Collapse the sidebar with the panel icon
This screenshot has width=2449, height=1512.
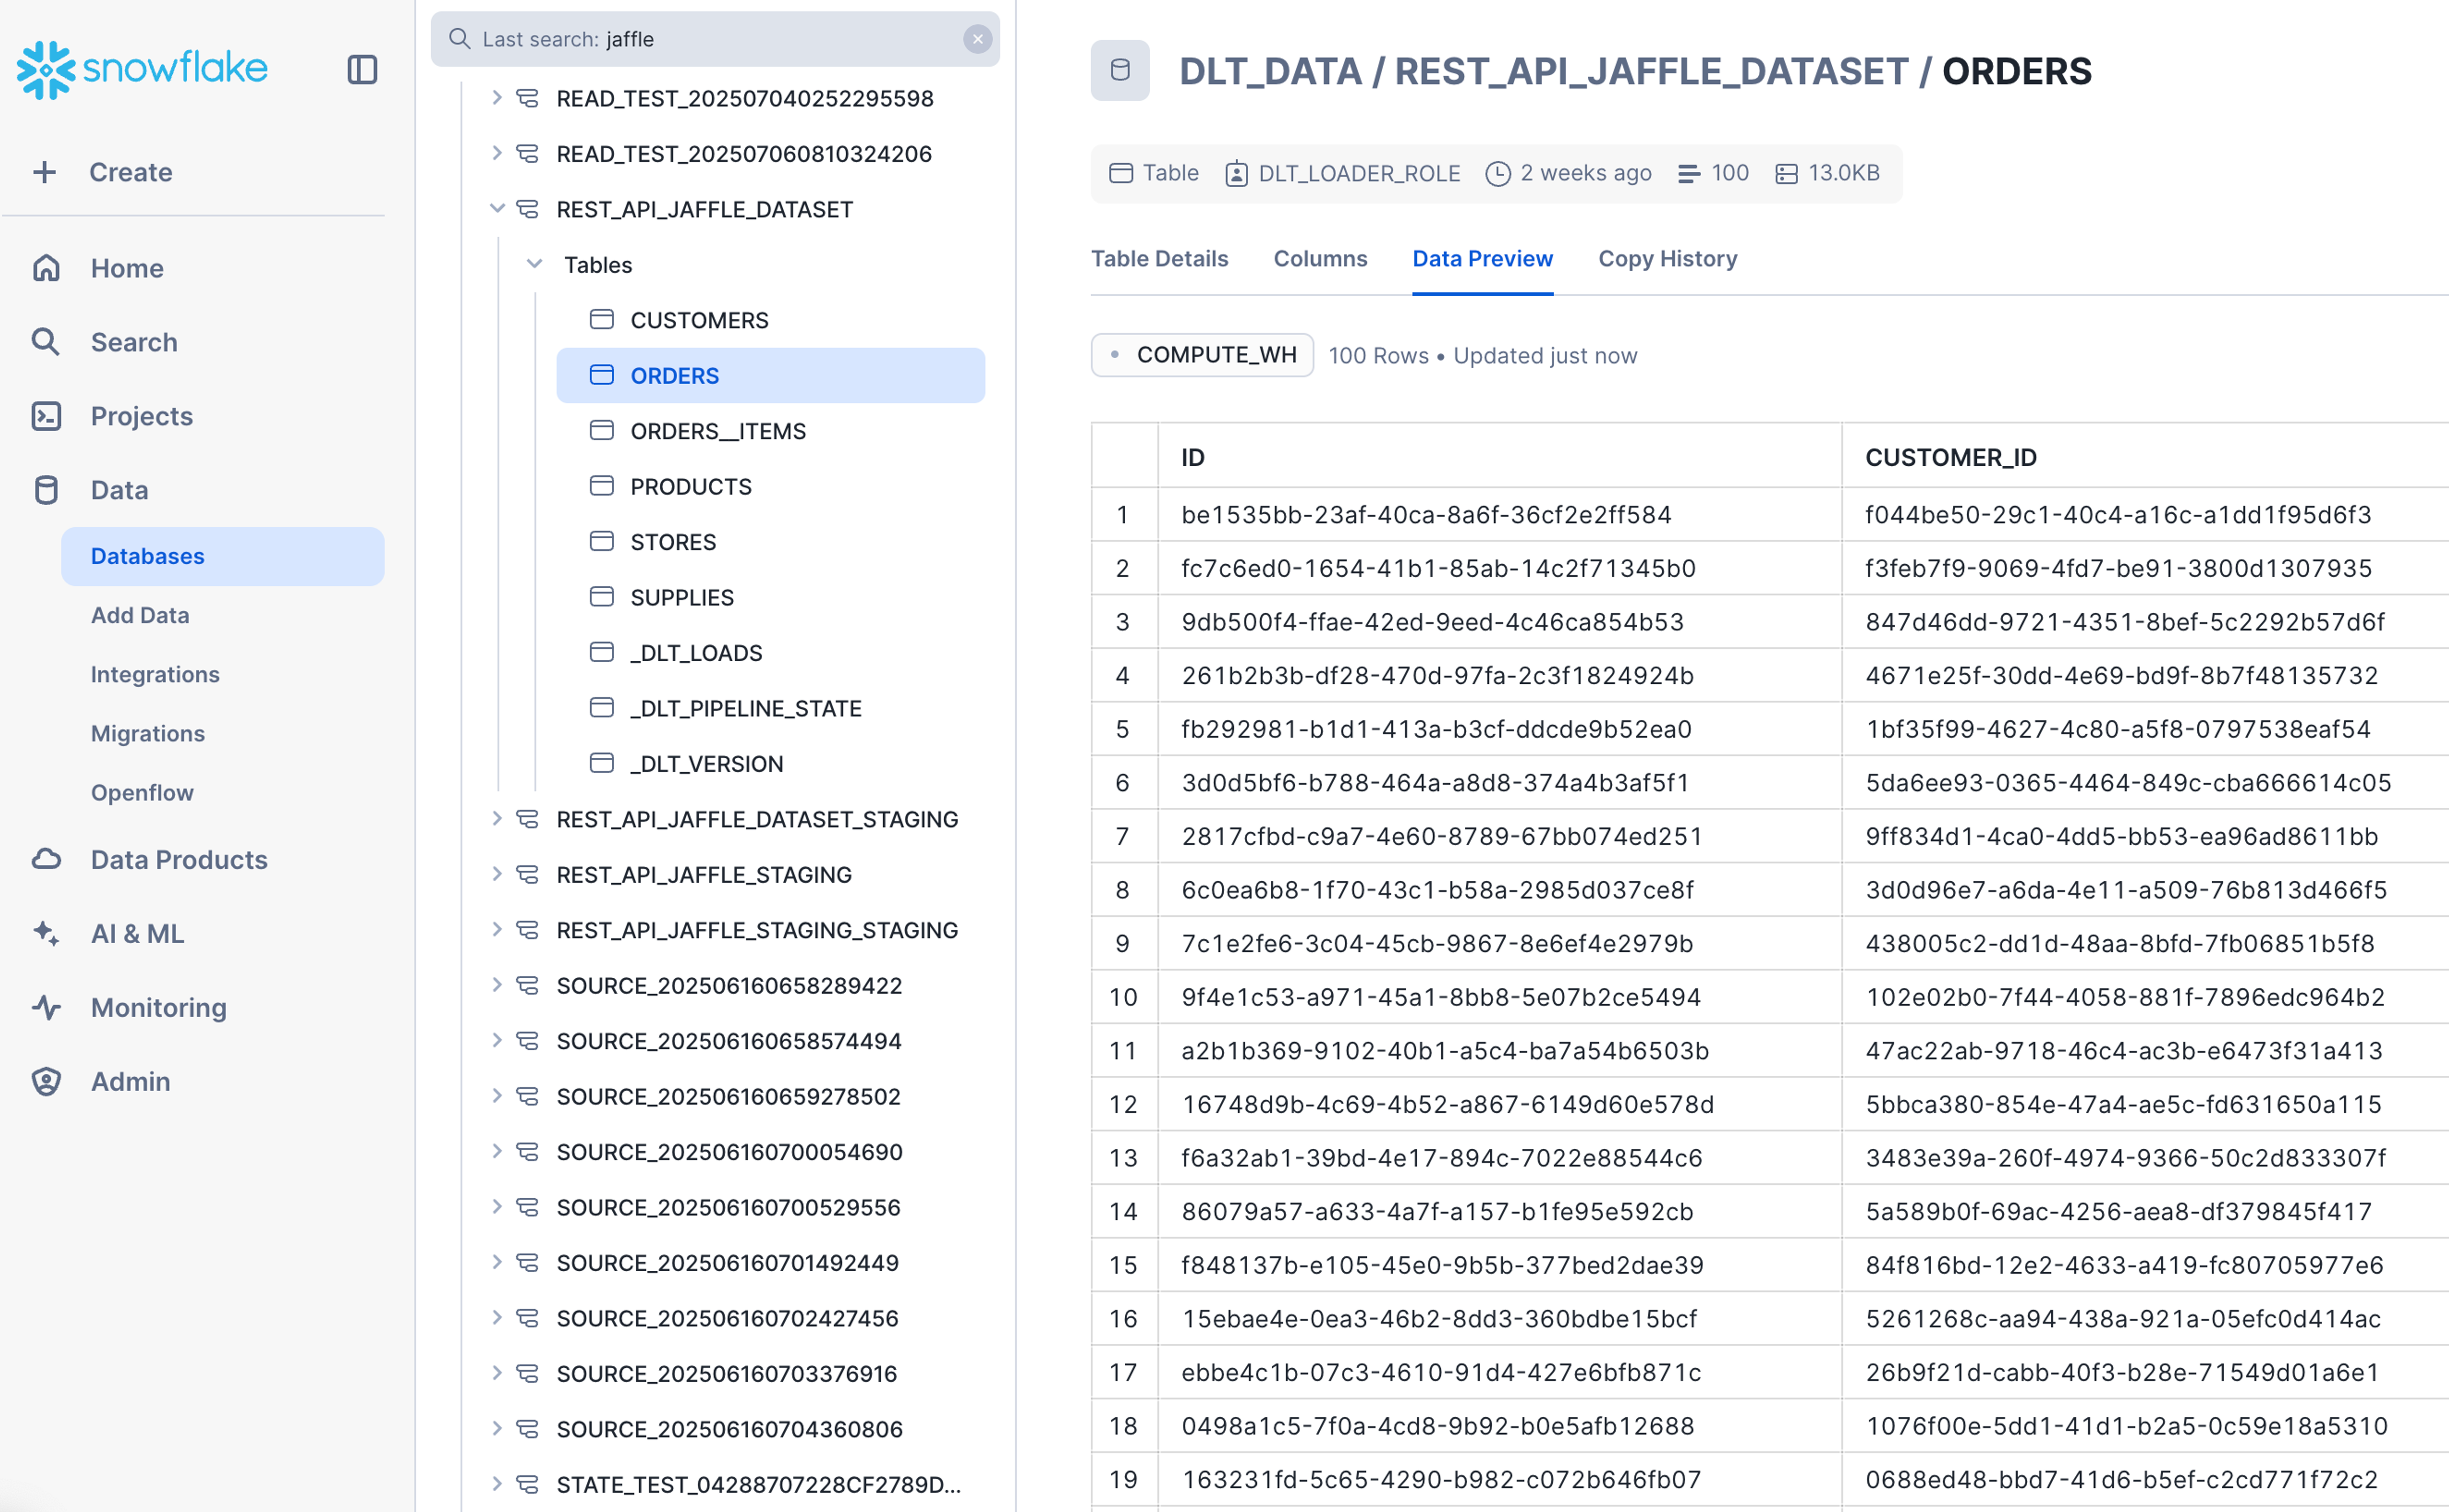(362, 70)
